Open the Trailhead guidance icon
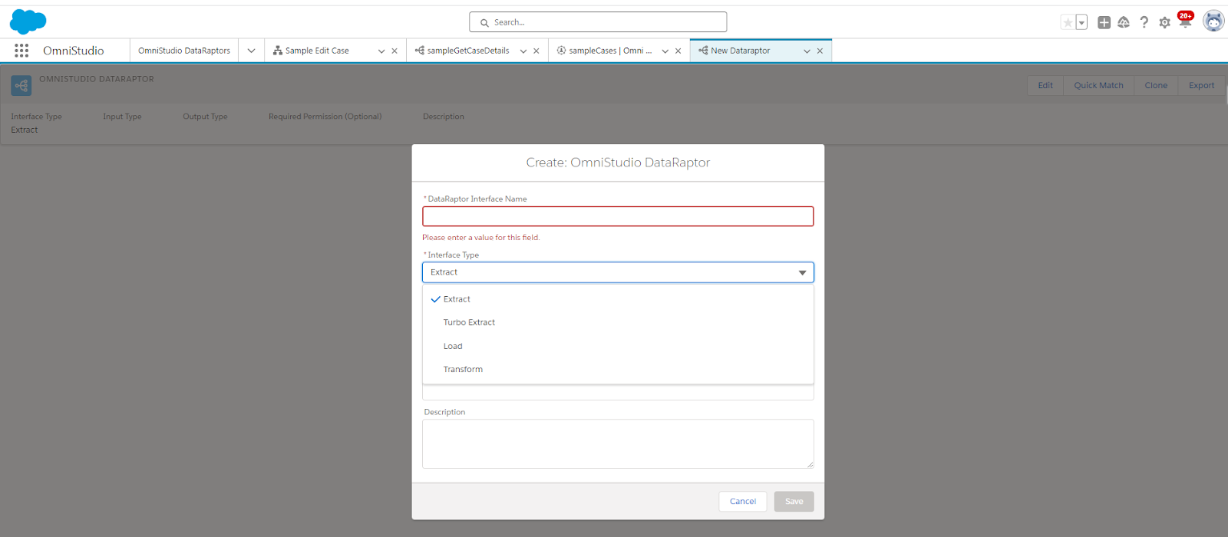The width and height of the screenshot is (1228, 537). pos(1124,22)
